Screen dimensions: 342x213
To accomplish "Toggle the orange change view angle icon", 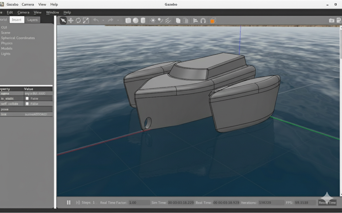I will coord(213,21).
